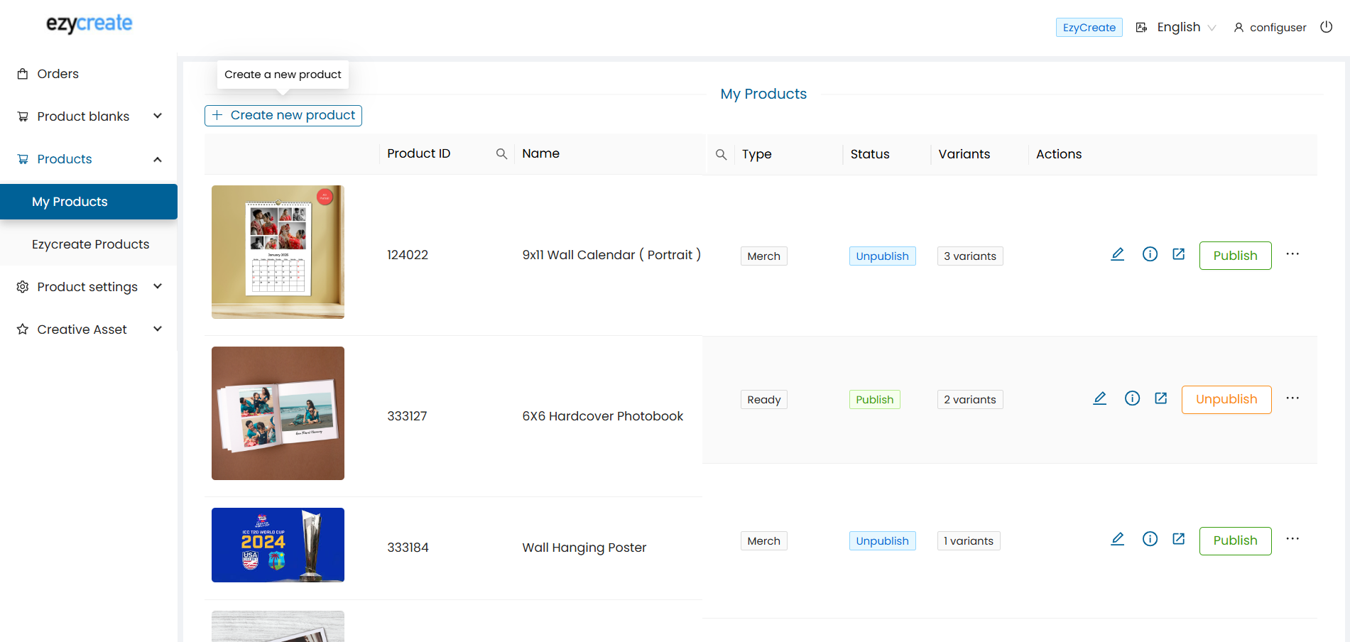
Task: Search by Product ID magnifier icon
Action: pyautogui.click(x=501, y=154)
